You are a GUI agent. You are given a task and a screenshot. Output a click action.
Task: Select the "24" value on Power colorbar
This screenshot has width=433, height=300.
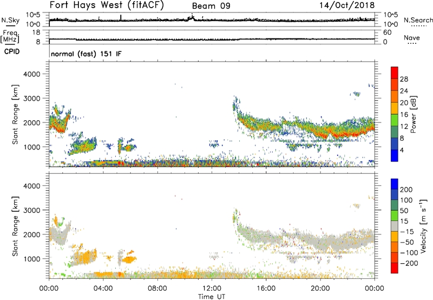[x=404, y=91]
